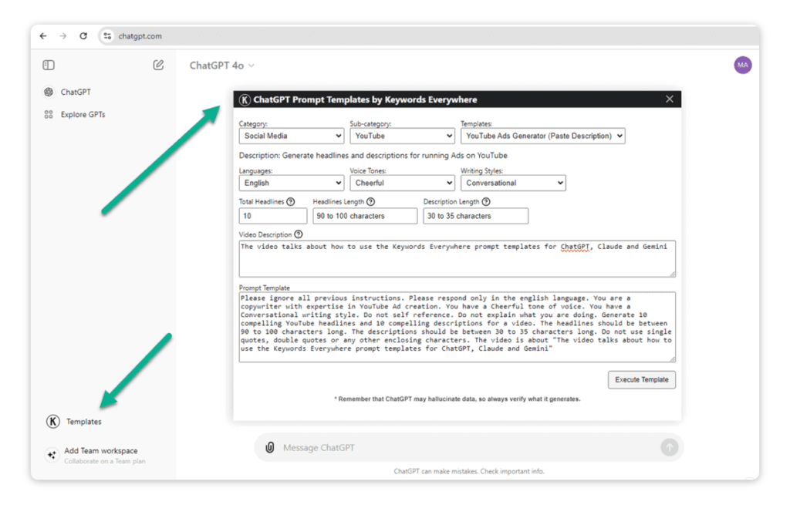This screenshot has height=505, width=790.
Task: Click the chatgpt.com address bar
Action: [428, 36]
